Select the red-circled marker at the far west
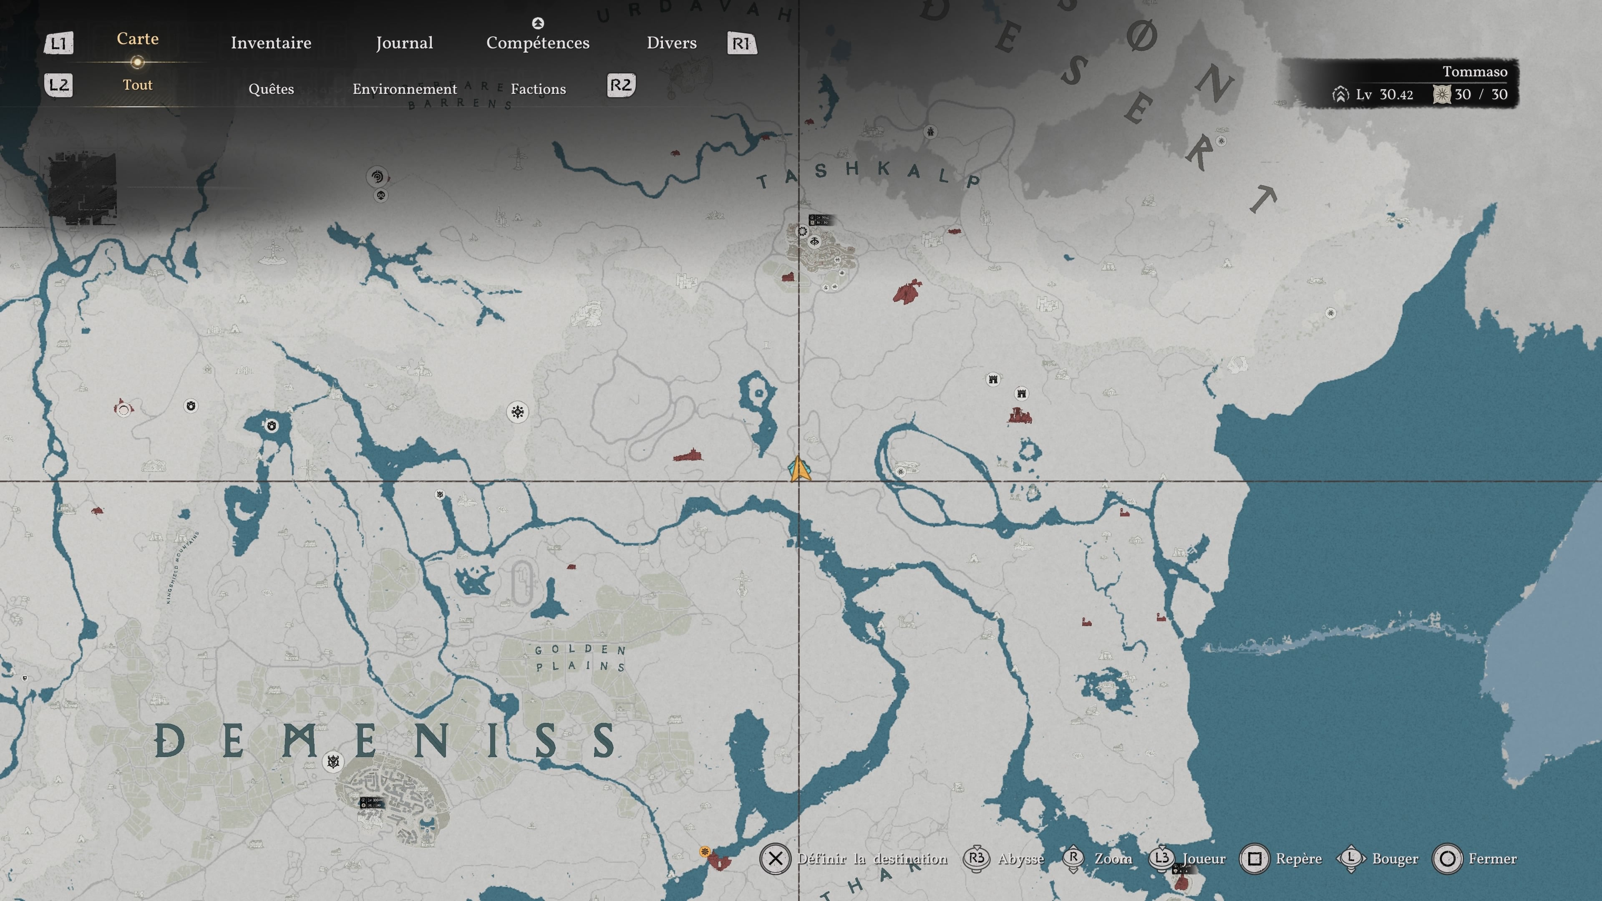This screenshot has width=1602, height=901. [x=124, y=408]
